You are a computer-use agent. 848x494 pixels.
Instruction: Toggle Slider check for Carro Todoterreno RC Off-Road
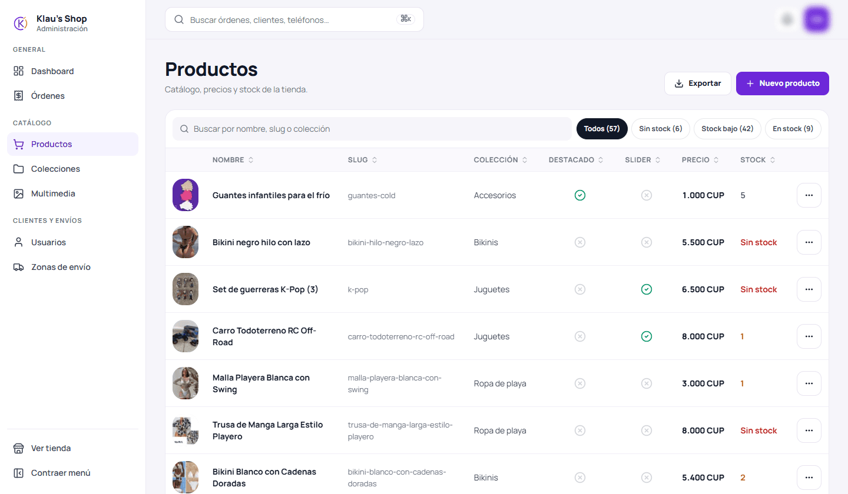tap(647, 336)
